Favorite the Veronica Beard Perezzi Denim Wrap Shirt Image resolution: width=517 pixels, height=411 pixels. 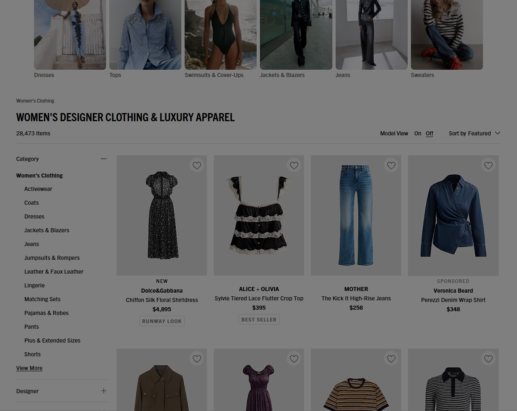(488, 165)
